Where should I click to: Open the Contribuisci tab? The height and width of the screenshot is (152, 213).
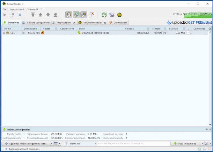(118, 23)
